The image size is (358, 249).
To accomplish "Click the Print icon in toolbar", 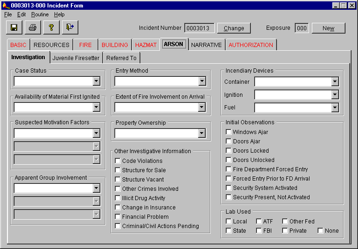I will coord(33,27).
